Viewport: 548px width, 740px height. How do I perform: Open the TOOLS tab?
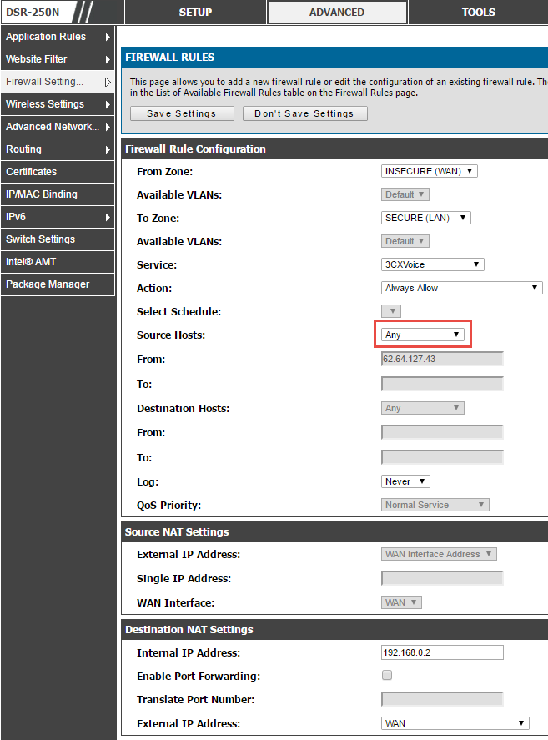479,12
